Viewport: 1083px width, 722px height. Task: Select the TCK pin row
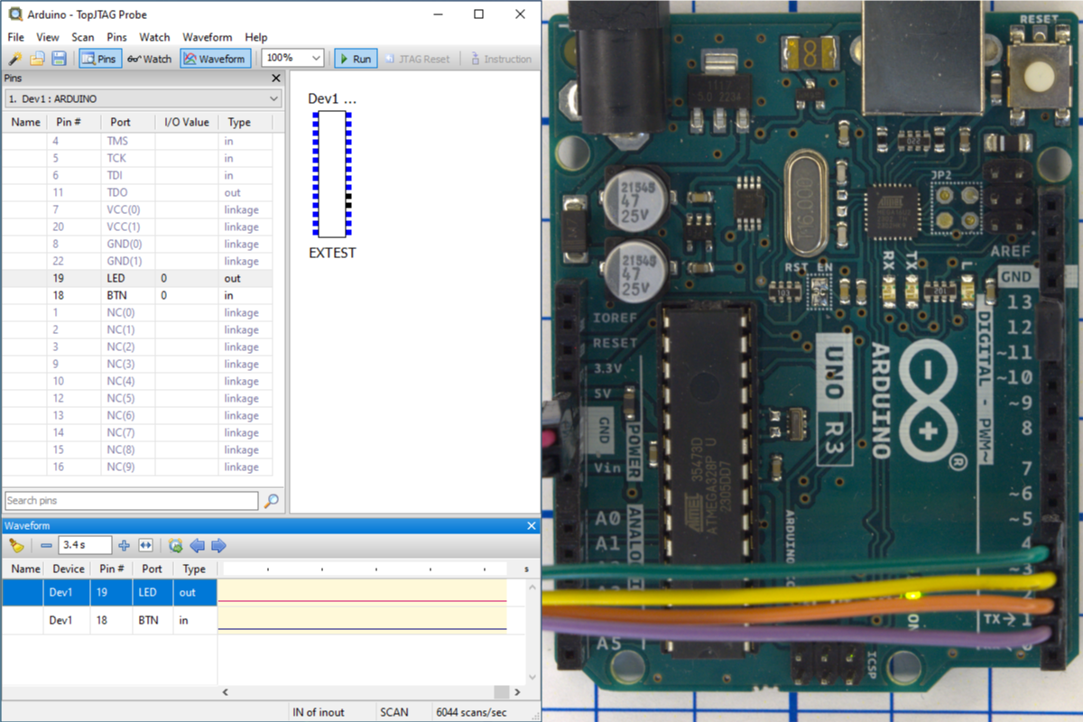(137, 159)
